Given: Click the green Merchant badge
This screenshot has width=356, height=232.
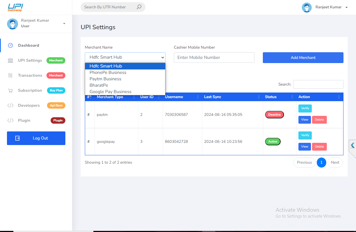Looking at the screenshot, I should [x=56, y=60].
